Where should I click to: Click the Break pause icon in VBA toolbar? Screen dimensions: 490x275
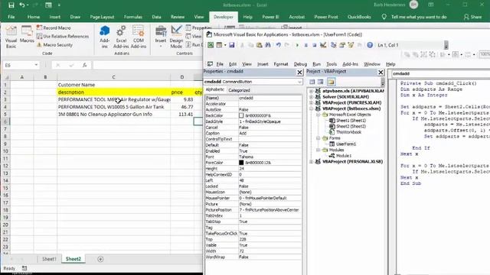pos(305,45)
